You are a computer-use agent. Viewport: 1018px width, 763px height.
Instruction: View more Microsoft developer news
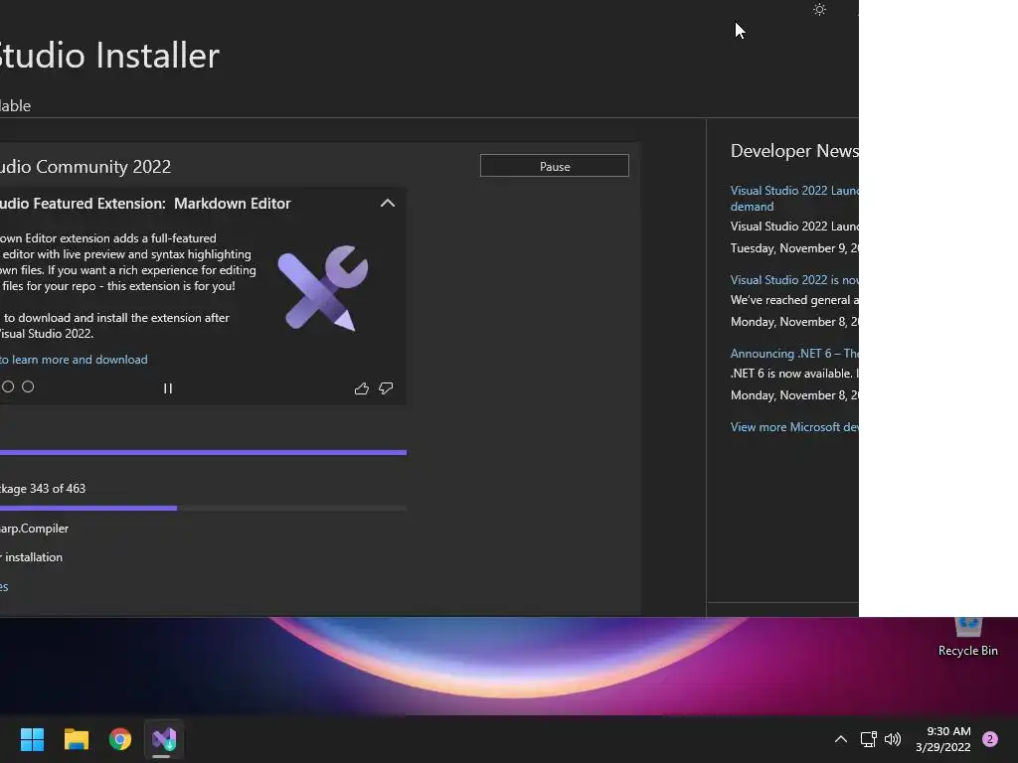click(794, 427)
